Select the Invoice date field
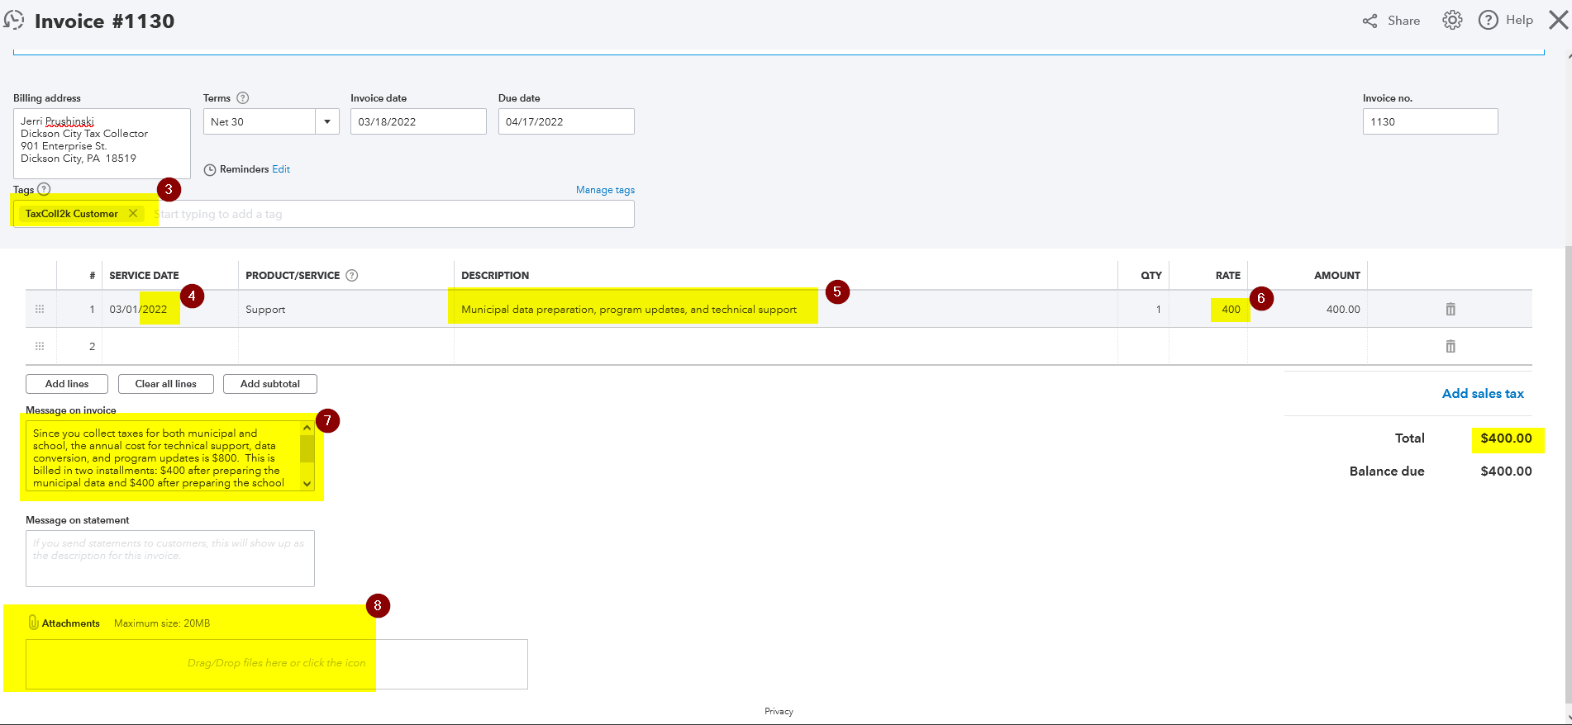The image size is (1572, 725). [x=418, y=121]
